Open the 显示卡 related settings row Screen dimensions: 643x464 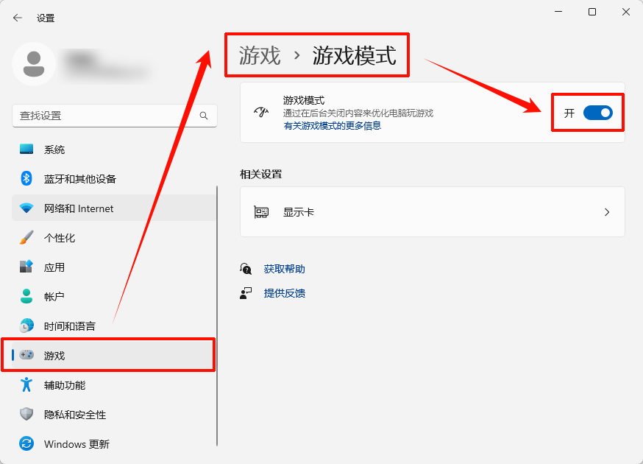click(432, 212)
